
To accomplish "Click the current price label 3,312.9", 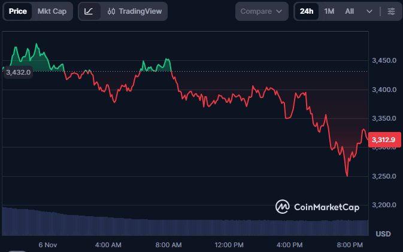I will pyautogui.click(x=383, y=140).
